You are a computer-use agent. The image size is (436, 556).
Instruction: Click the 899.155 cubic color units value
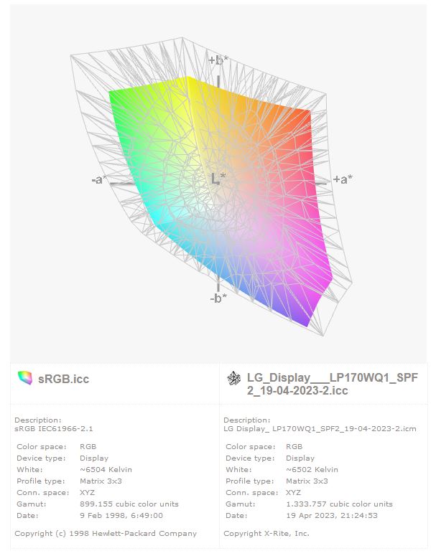point(128,504)
